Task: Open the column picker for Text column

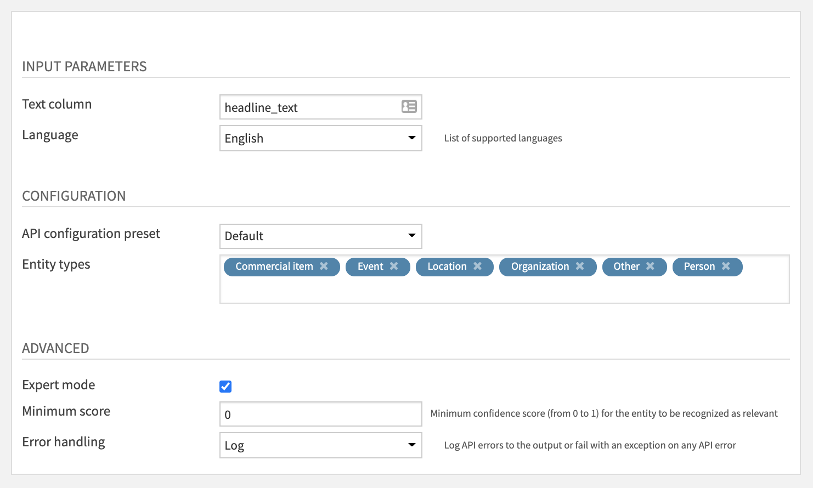Action: [x=409, y=107]
